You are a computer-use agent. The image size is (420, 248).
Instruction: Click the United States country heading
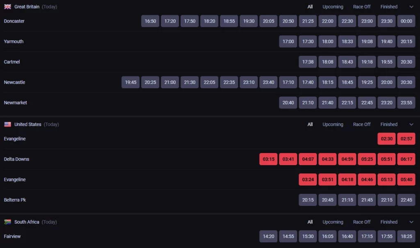[x=28, y=124]
